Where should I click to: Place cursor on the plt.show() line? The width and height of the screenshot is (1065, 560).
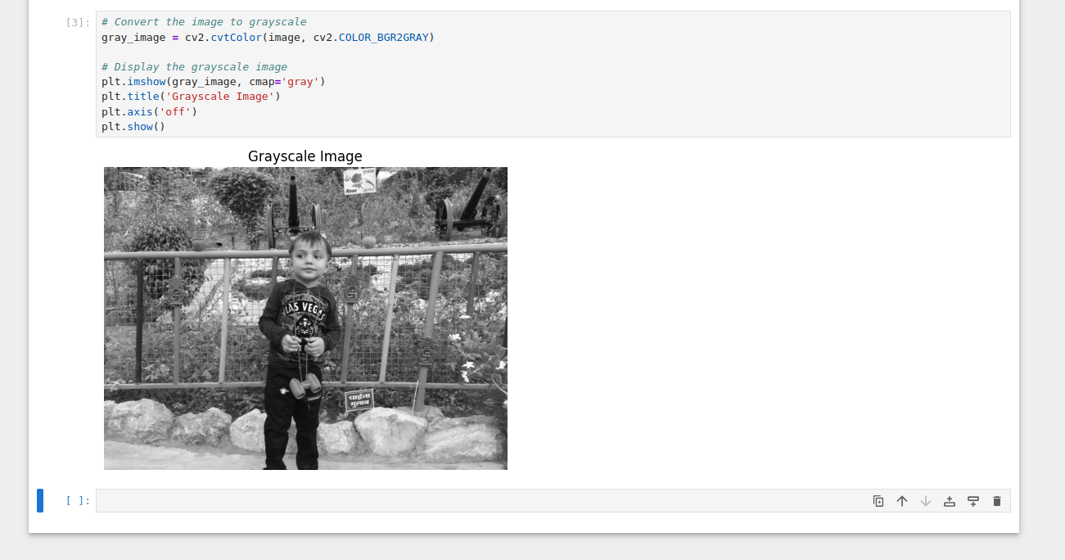pos(133,127)
